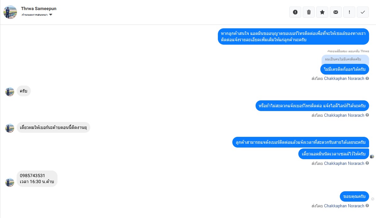
Task: Open Thrwa Sameepun's profile picture in header
Action: [10, 12]
